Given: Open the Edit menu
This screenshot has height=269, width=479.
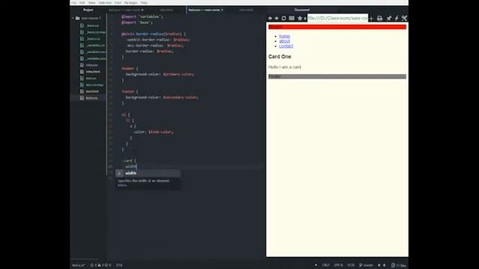Looking at the screenshot, I should coord(82,3).
